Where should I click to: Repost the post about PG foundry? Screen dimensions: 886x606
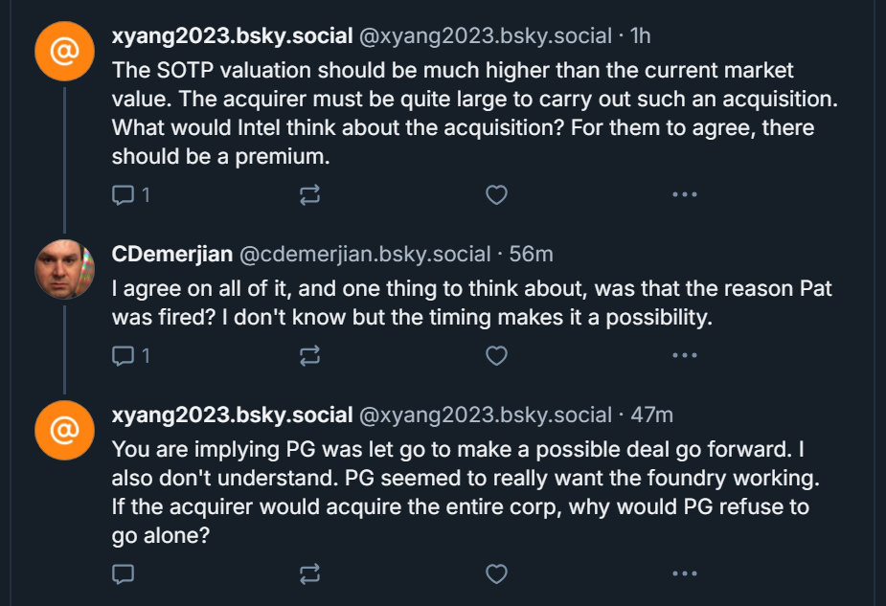click(x=309, y=573)
